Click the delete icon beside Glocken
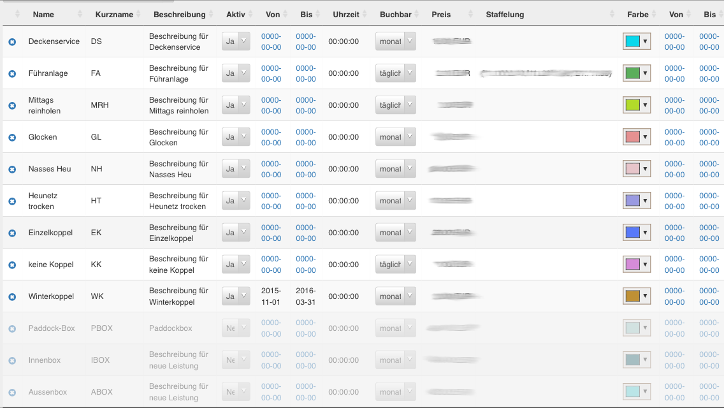Viewport: 724px width, 408px height. pyautogui.click(x=12, y=138)
